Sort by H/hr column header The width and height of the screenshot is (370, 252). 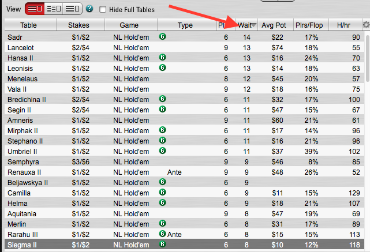pos(344,25)
